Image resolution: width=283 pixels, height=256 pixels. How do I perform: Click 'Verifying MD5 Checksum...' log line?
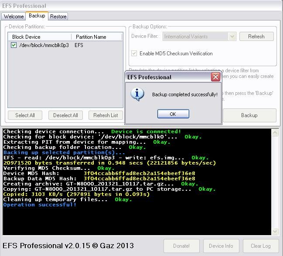[x=59, y=168]
